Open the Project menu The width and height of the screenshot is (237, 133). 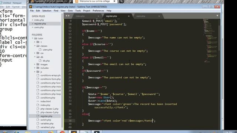87,11
